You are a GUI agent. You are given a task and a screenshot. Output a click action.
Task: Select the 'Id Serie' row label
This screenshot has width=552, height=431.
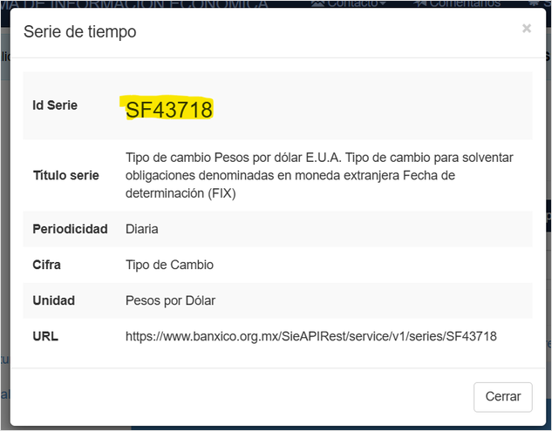coord(55,105)
